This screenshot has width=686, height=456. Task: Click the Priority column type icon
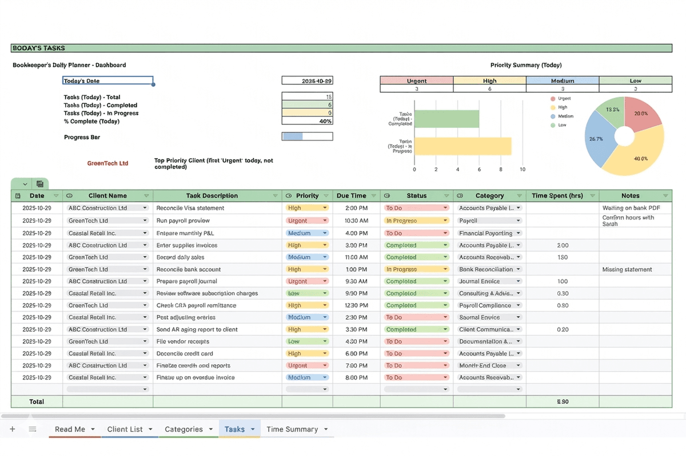(289, 196)
